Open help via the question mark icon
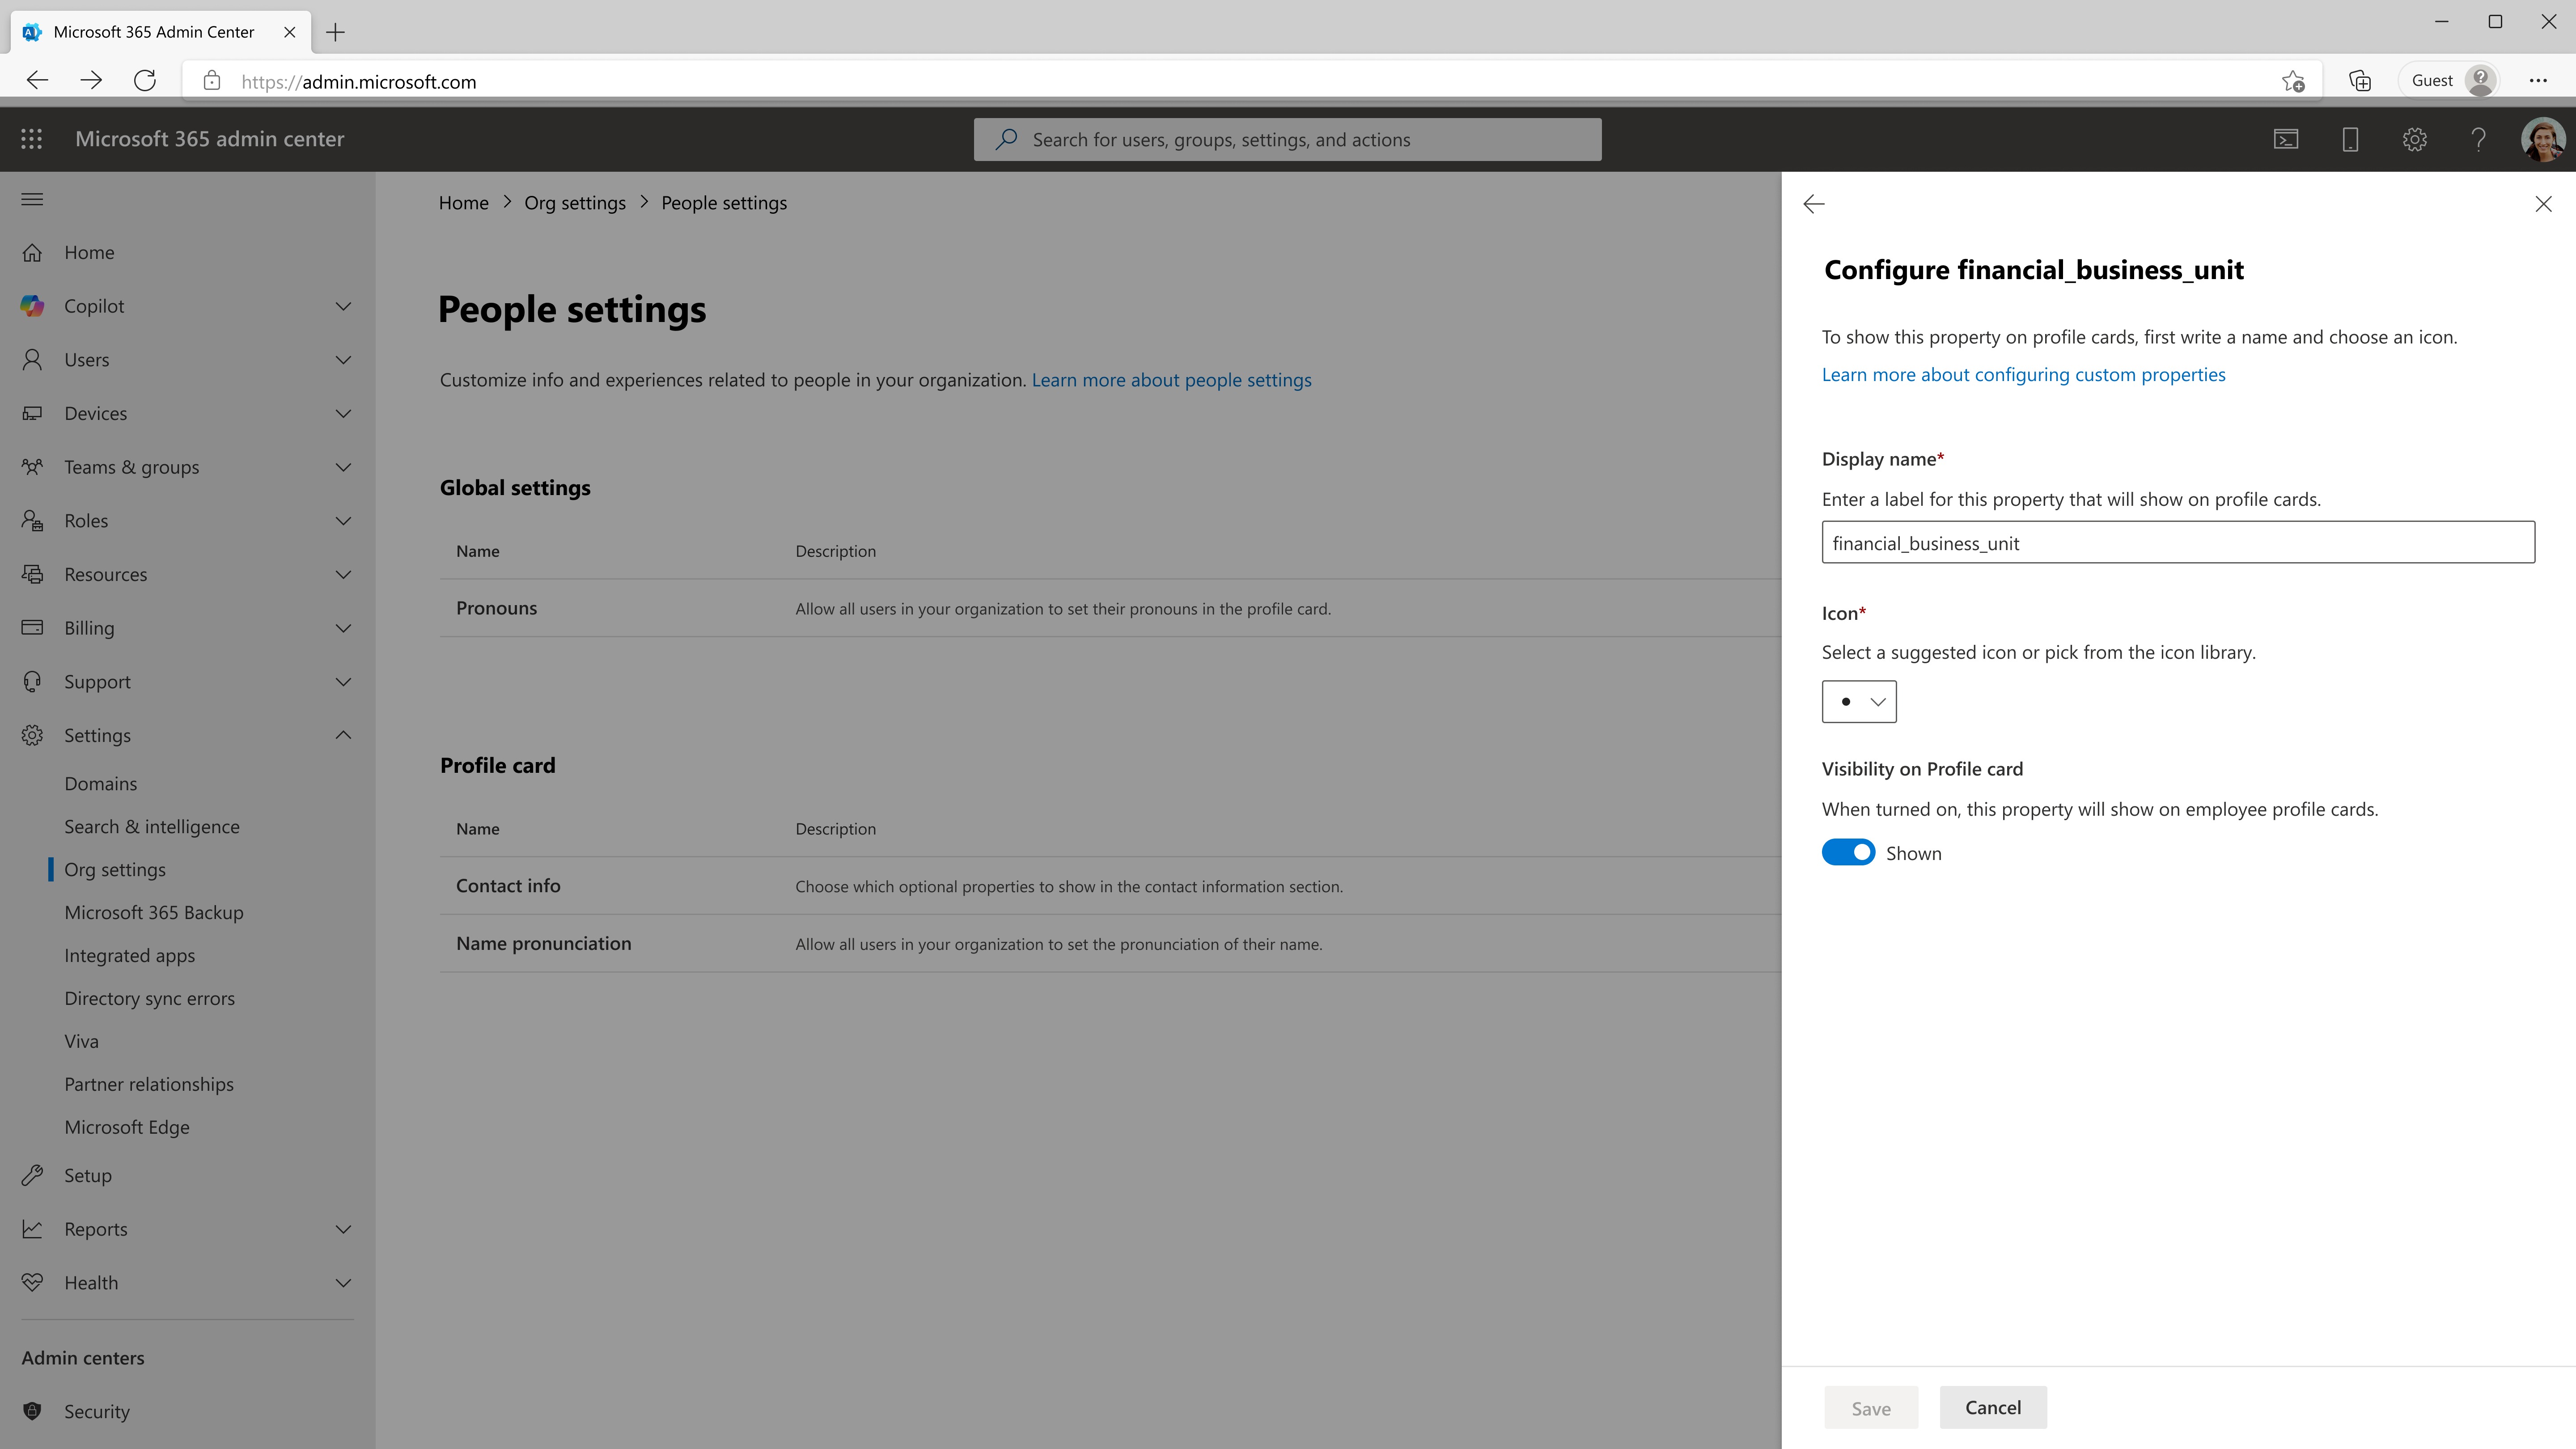2576x1449 pixels. tap(2478, 139)
